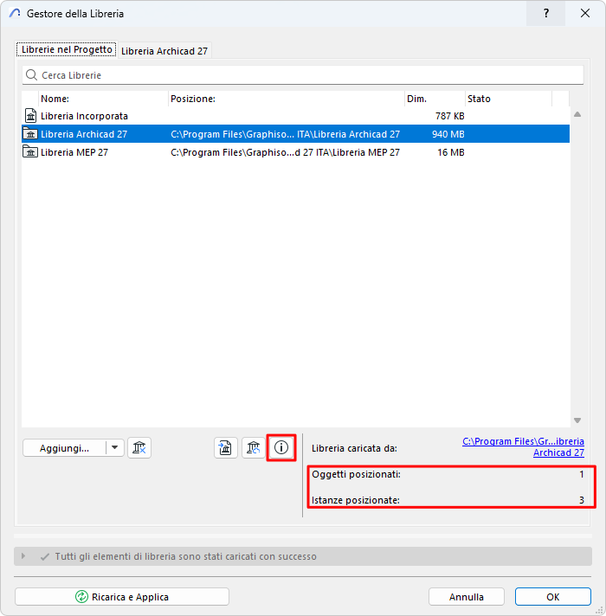Click Ricarica e Applica button
This screenshot has width=606, height=616.
(x=122, y=597)
